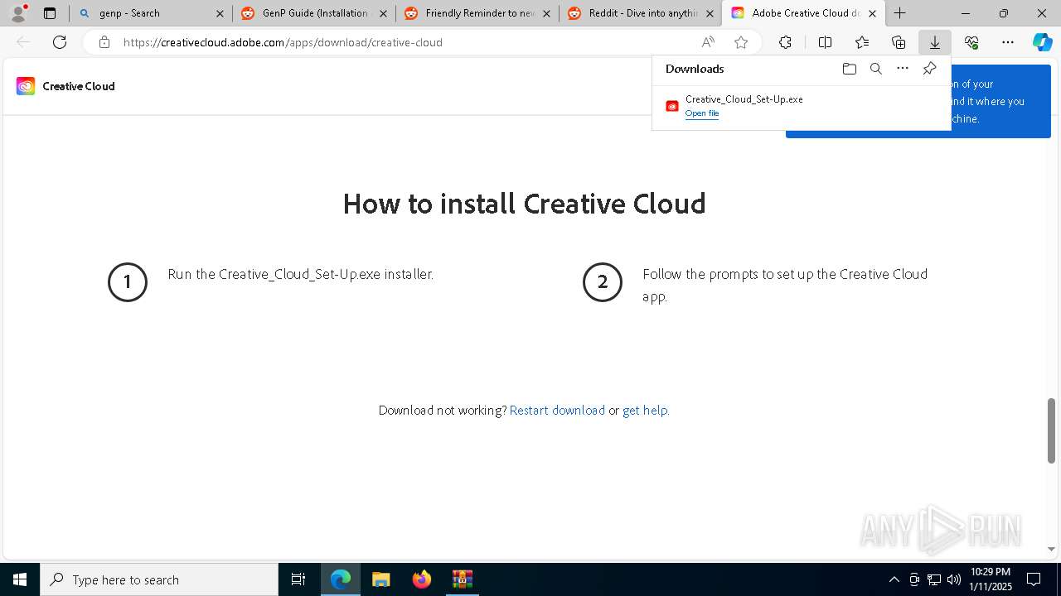Open Browser essentials heart icon
The width and height of the screenshot is (1061, 596).
[x=971, y=42]
